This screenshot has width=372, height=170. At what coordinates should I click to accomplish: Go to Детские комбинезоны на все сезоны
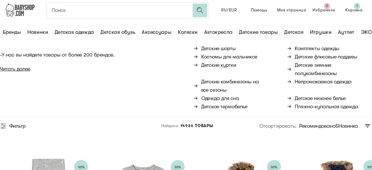[x=230, y=86]
